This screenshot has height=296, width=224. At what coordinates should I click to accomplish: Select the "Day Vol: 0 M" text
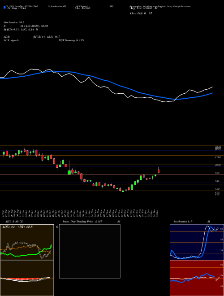click(141, 13)
